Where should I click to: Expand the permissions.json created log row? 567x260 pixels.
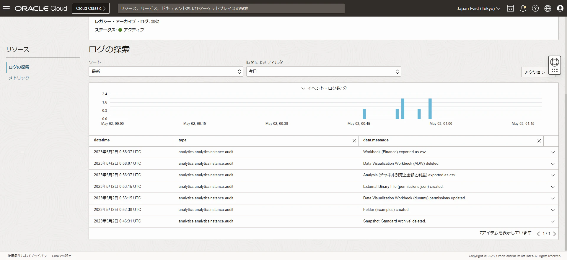(553, 187)
